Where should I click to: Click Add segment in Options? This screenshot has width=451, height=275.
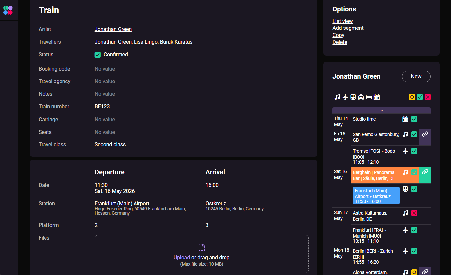348,28
